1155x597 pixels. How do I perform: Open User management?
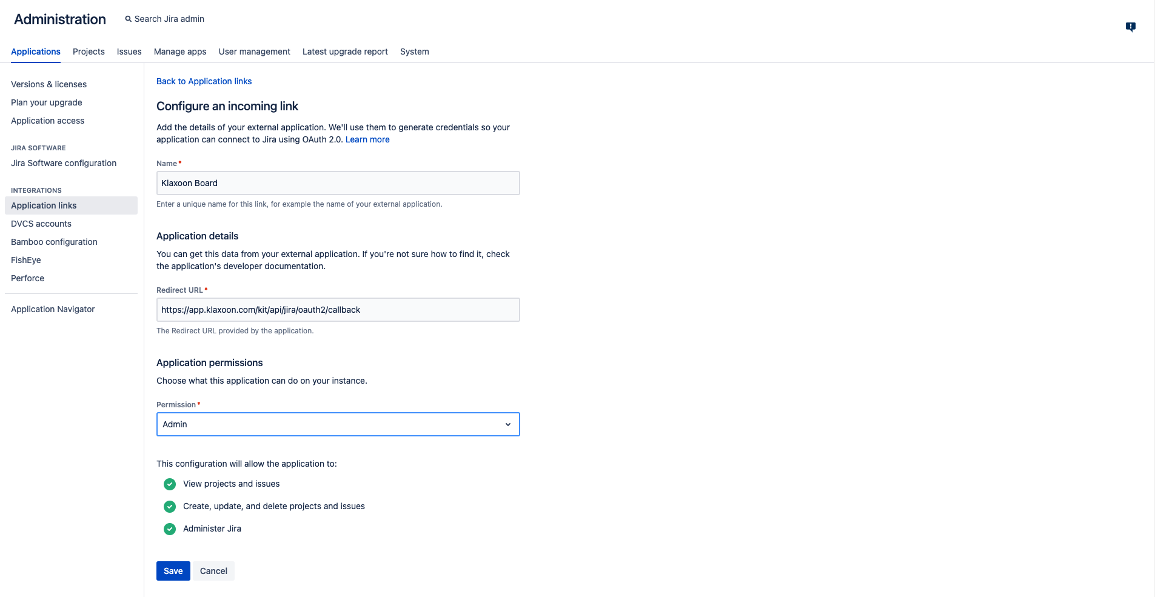(x=254, y=52)
